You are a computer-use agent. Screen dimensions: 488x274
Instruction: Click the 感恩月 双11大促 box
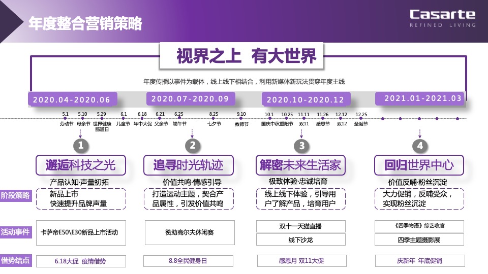click(301, 261)
